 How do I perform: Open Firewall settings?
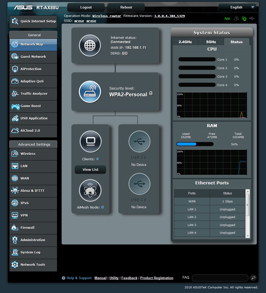(33, 228)
